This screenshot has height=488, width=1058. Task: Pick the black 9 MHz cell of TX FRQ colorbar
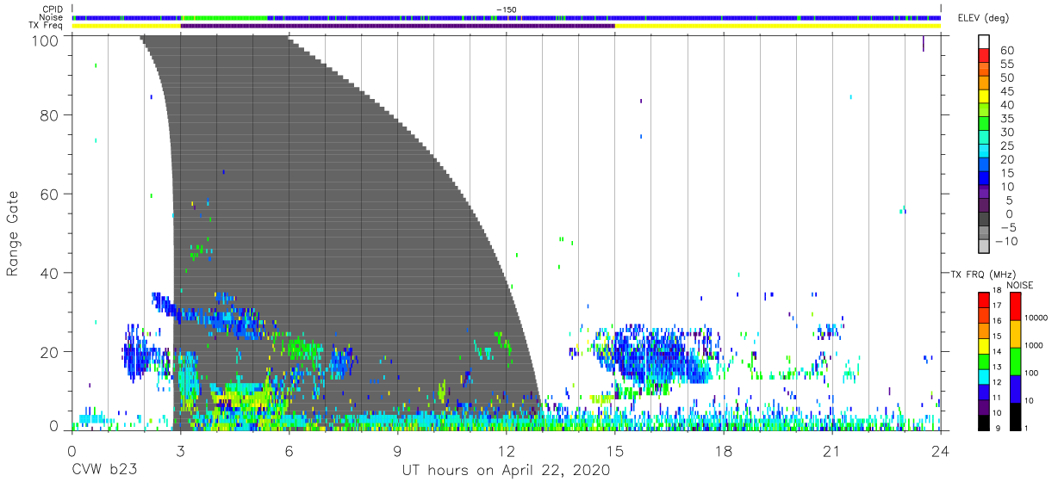(983, 422)
